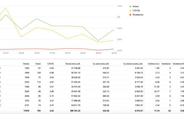Sort by Расход всего, руб. header

tap(73, 64)
